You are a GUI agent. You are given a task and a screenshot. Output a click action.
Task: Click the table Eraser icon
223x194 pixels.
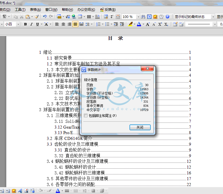point(181,24)
